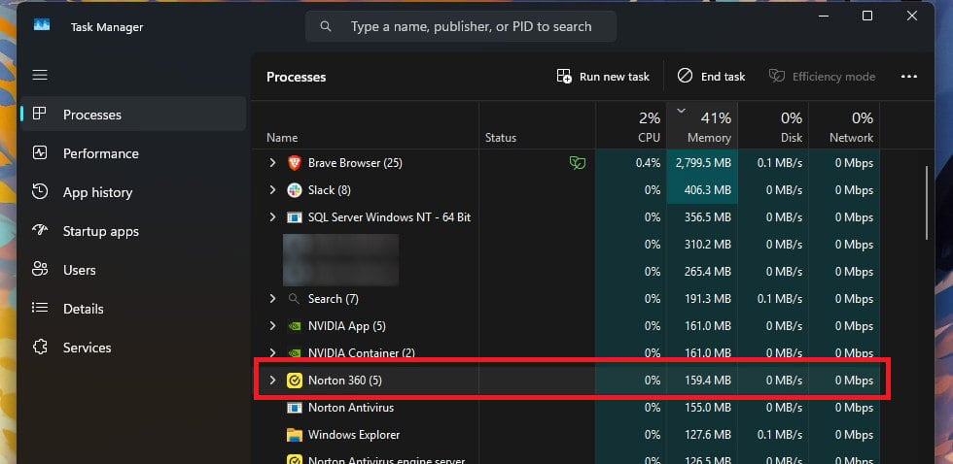Click the End task prohibit icon
Screen dimensions: 953x464
(x=685, y=76)
